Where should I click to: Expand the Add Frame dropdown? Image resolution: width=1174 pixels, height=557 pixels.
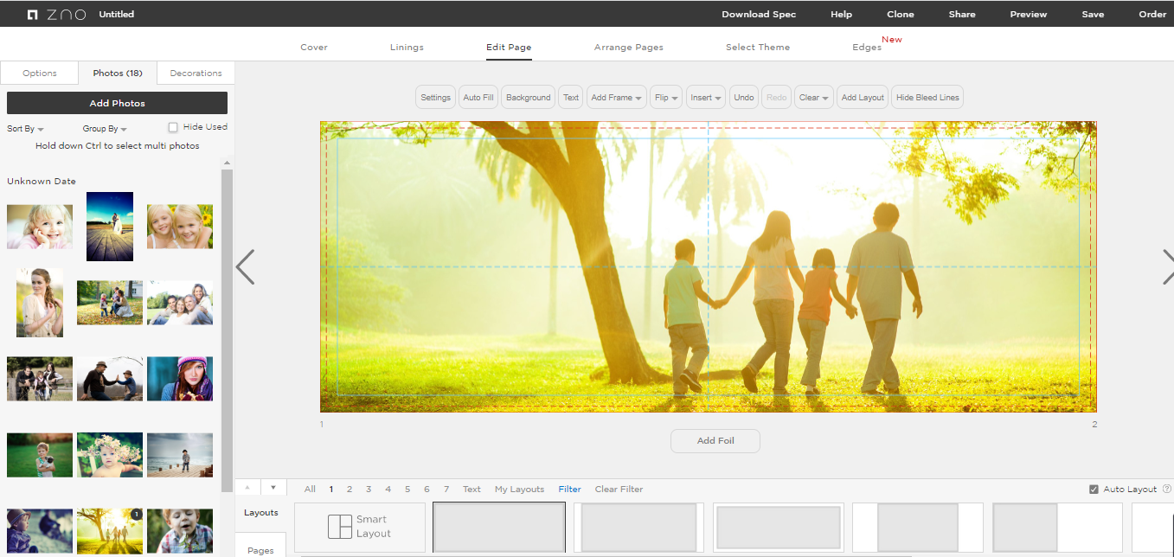pos(616,98)
